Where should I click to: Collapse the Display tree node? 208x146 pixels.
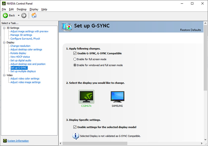coord(4,43)
